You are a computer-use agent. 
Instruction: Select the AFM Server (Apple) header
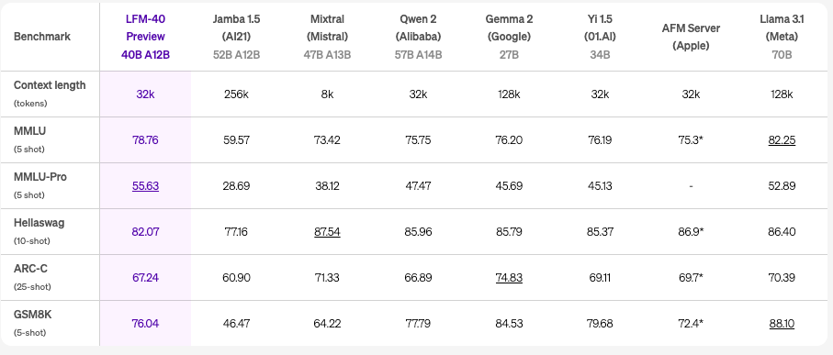pyautogui.click(x=691, y=37)
